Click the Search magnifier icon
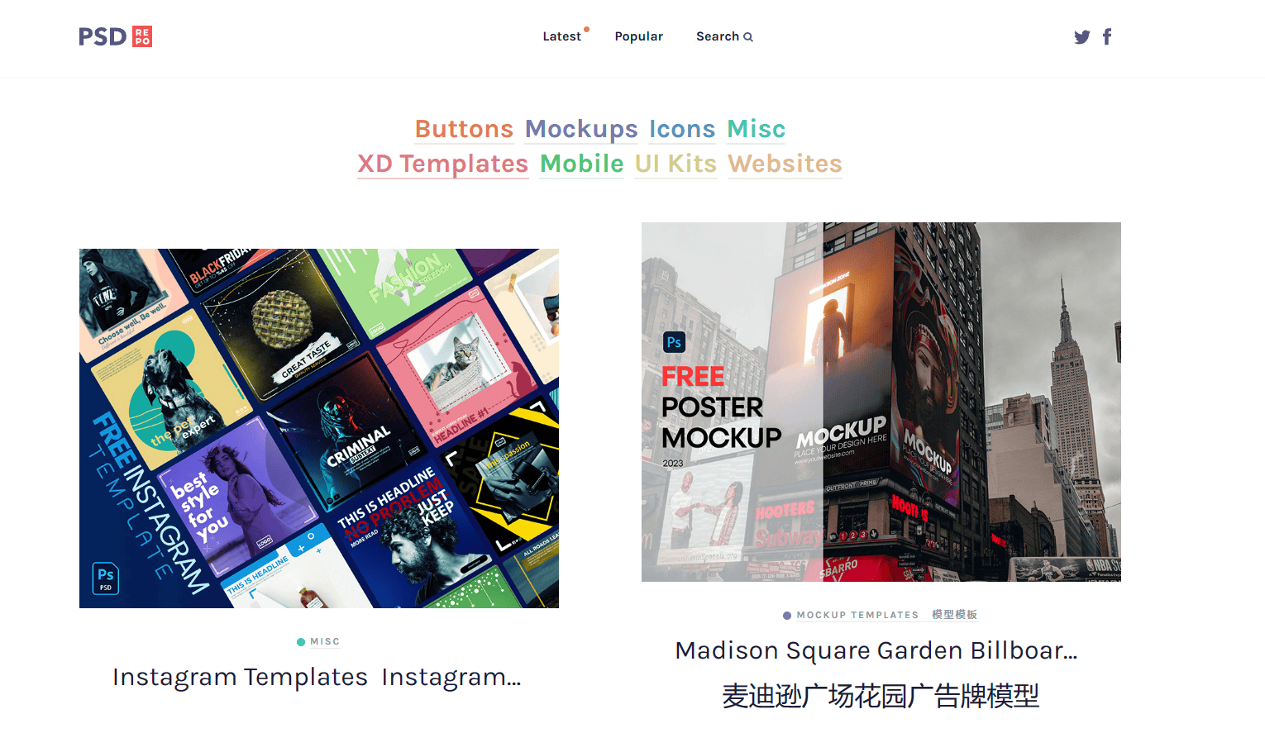Screen dimensions: 1265x733 (x=748, y=37)
